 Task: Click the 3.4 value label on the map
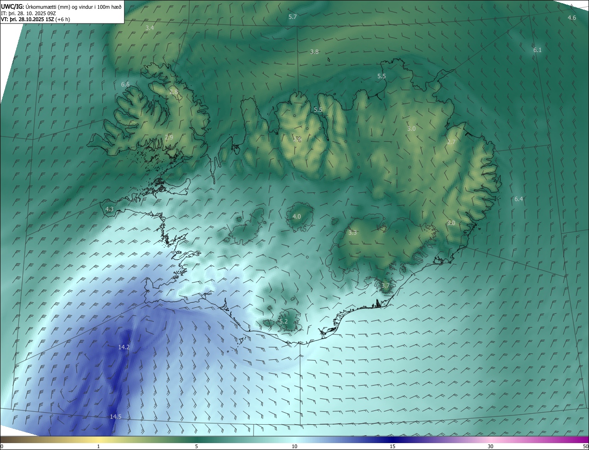150,28
